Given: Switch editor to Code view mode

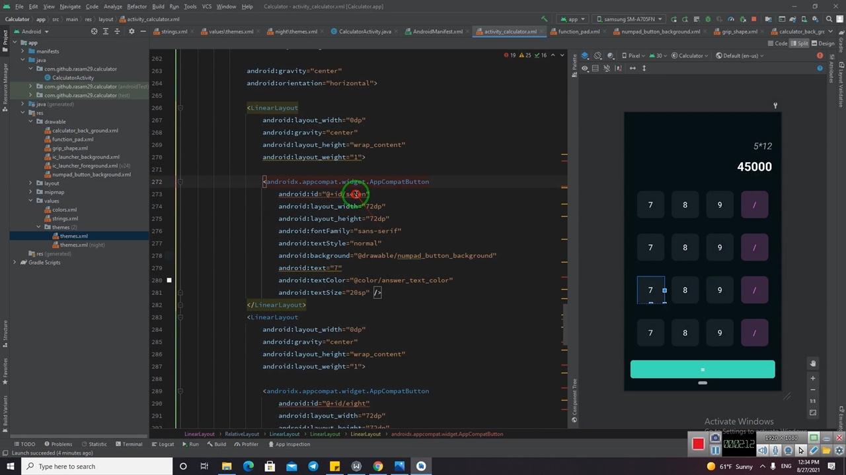Looking at the screenshot, I should coord(778,44).
